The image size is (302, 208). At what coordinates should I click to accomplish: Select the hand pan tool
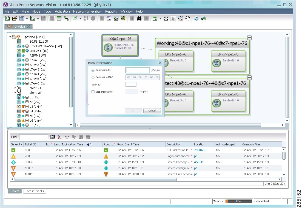187,18
